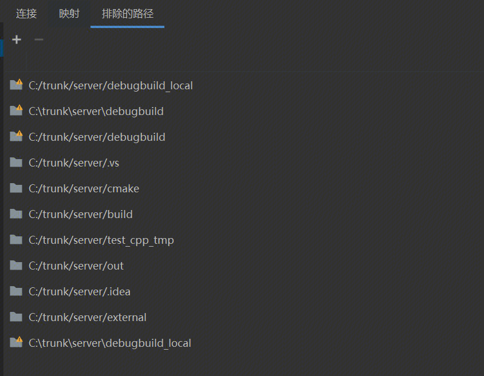Click warning folder icon for C:\trunk\server\debugbuild
The image size is (484, 376).
click(x=16, y=111)
